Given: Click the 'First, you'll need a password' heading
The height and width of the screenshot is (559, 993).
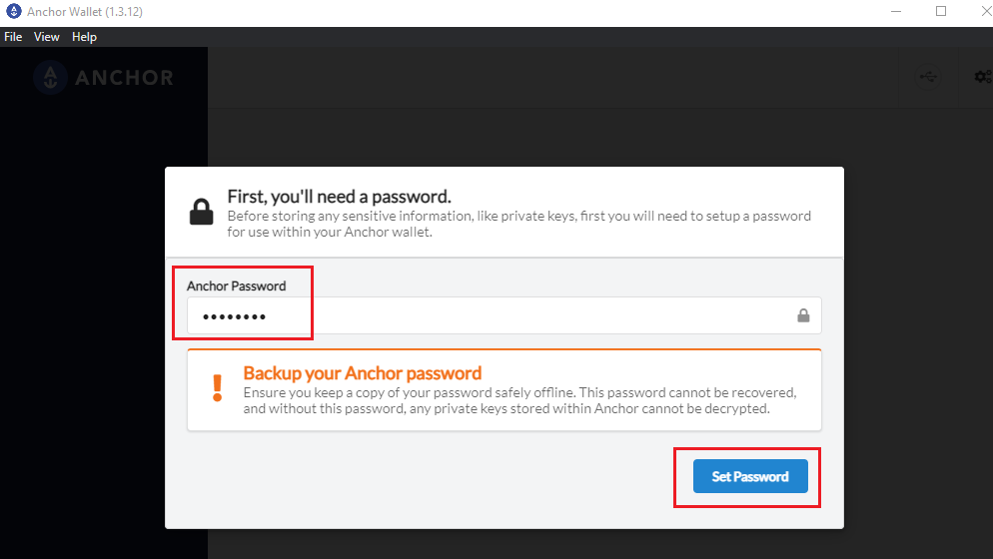Looking at the screenshot, I should click(340, 197).
